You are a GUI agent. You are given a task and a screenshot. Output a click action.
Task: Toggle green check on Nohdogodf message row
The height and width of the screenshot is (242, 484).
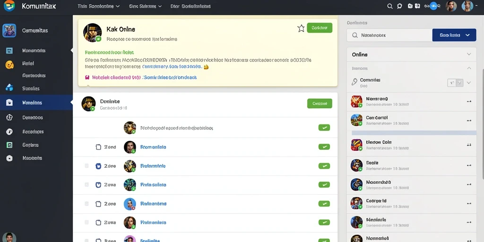324,128
